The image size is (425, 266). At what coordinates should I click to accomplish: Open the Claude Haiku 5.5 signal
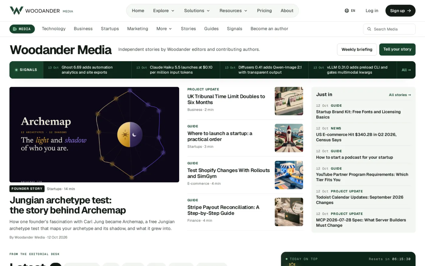click(175, 70)
